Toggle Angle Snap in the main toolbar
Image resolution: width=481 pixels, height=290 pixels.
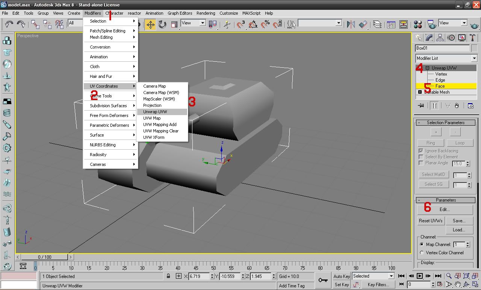[253, 25]
